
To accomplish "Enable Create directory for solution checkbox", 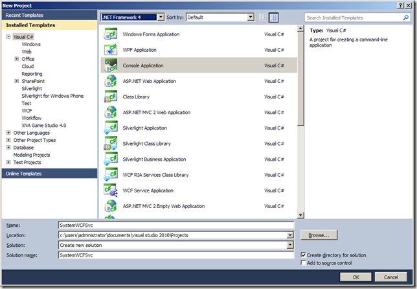I will tap(303, 255).
